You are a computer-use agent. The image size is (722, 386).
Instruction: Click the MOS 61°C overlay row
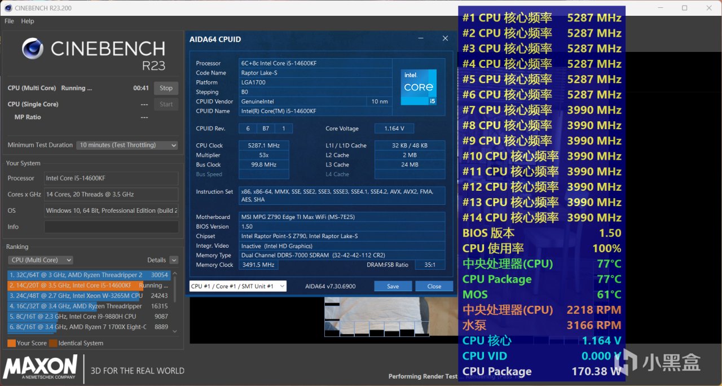click(541, 295)
